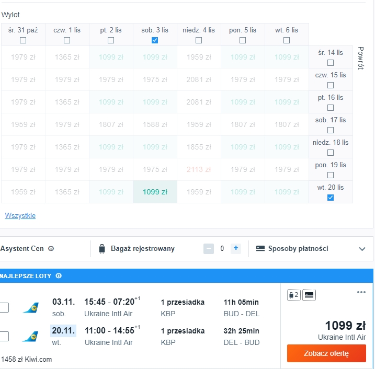Viewport: 375px width, 369px height.
Task: Decrease checked baggage with minus button
Action: point(209,249)
